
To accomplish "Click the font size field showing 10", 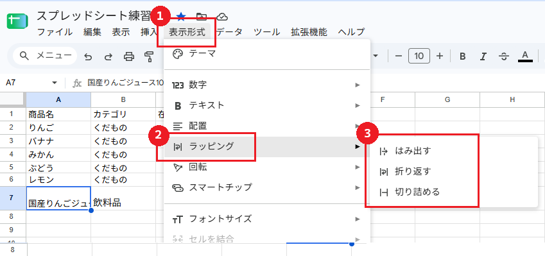I will 419,56.
